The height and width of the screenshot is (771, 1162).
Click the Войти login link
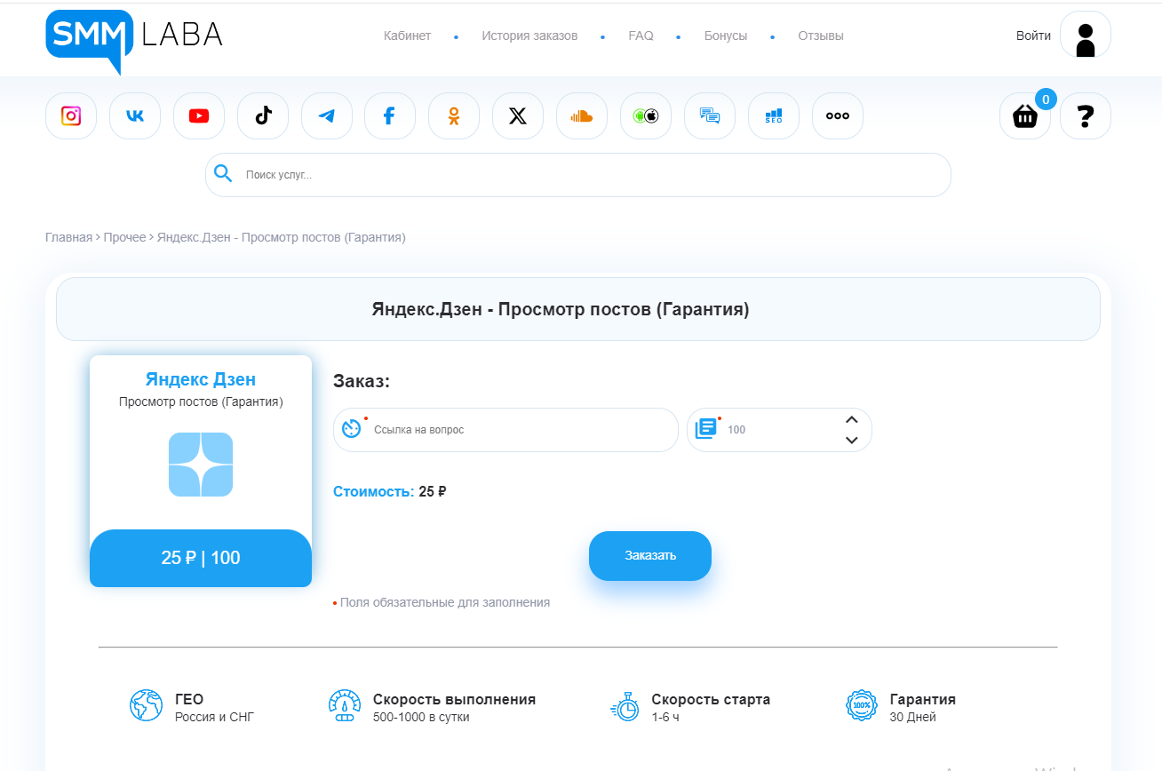(x=1033, y=36)
